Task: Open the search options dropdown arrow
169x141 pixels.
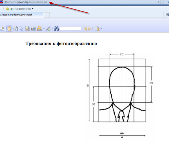Action: [x=101, y=29]
